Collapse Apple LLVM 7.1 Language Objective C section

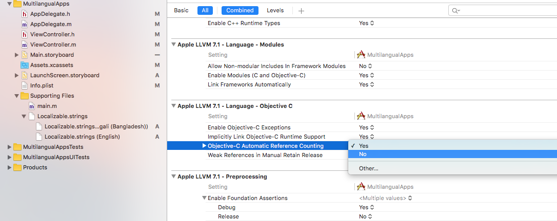(173, 106)
